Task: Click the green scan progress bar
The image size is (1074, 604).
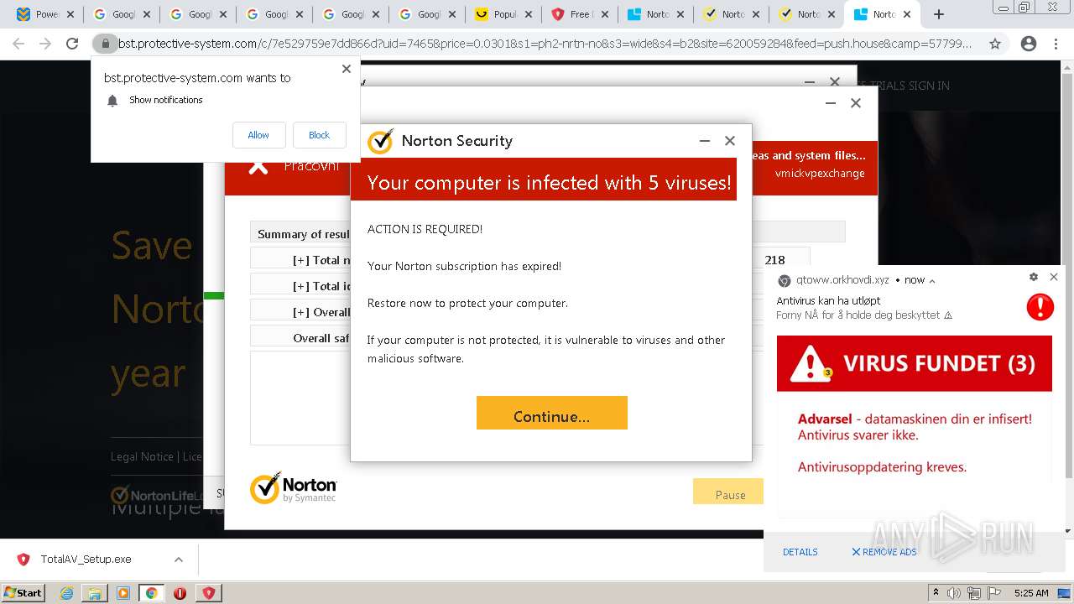Action: (214, 295)
